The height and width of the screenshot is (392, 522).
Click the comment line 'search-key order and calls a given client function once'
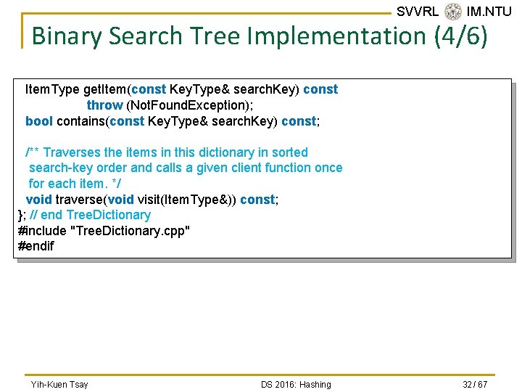click(x=186, y=168)
